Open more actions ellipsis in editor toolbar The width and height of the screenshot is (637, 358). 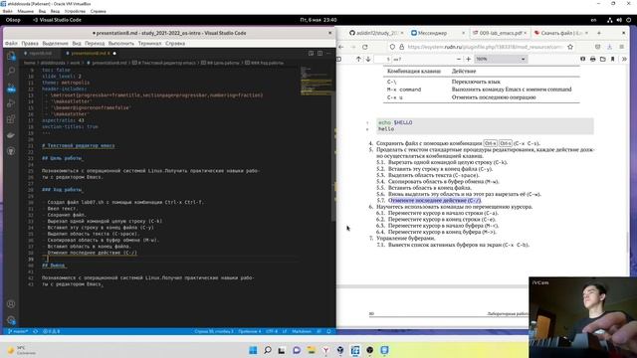(328, 53)
